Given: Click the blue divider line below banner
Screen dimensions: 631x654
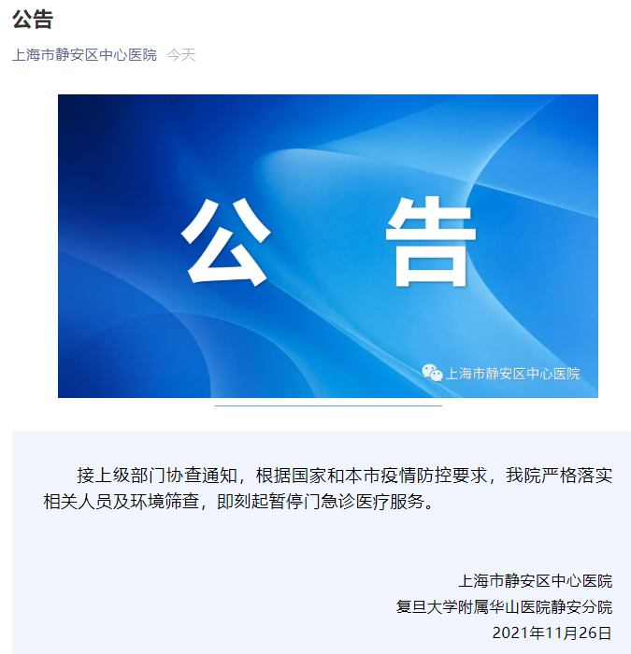Looking at the screenshot, I should 327,405.
